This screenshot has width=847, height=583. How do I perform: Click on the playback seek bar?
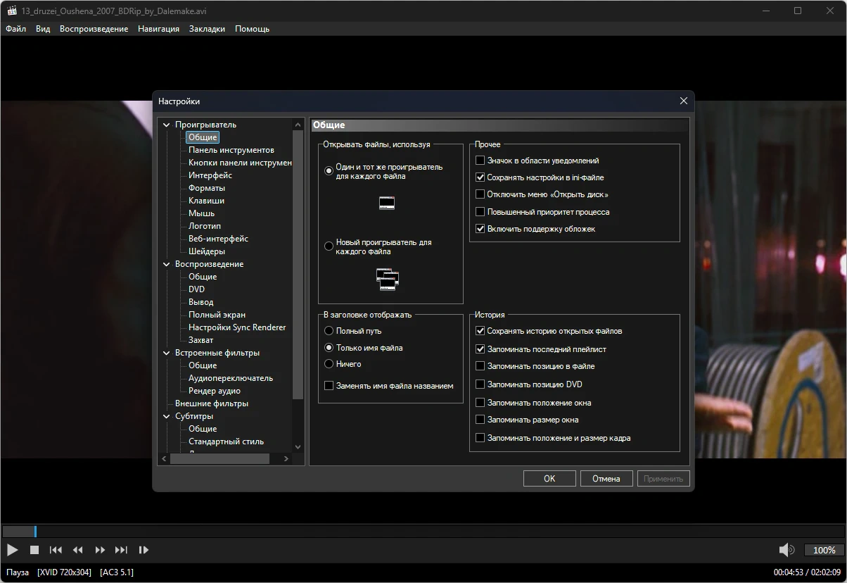pyautogui.click(x=422, y=532)
